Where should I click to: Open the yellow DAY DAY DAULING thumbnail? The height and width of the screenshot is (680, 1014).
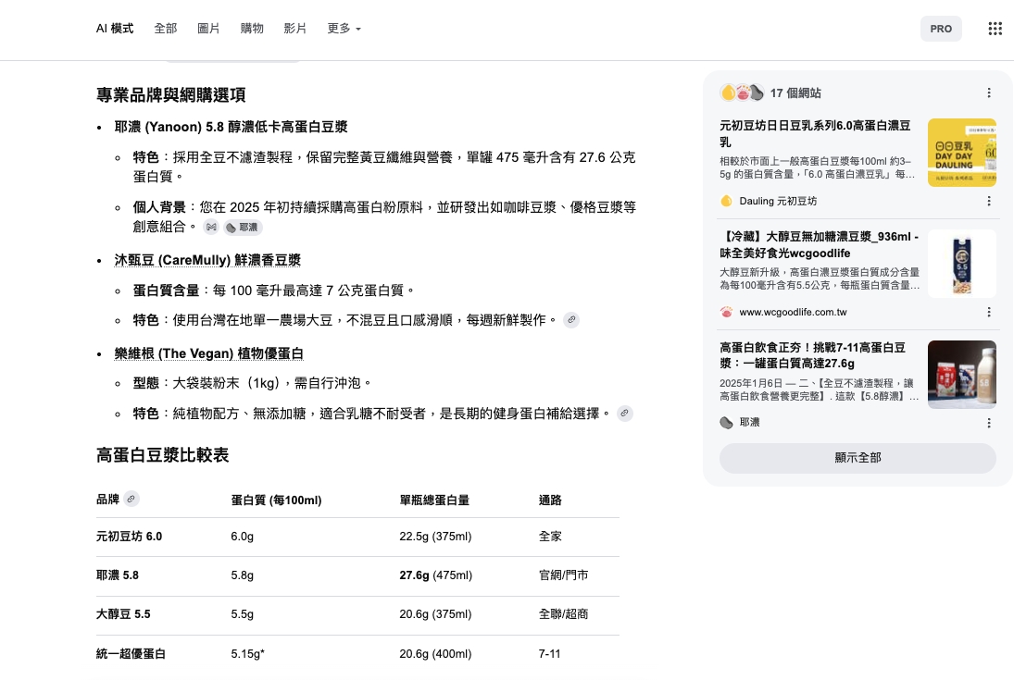(x=961, y=153)
